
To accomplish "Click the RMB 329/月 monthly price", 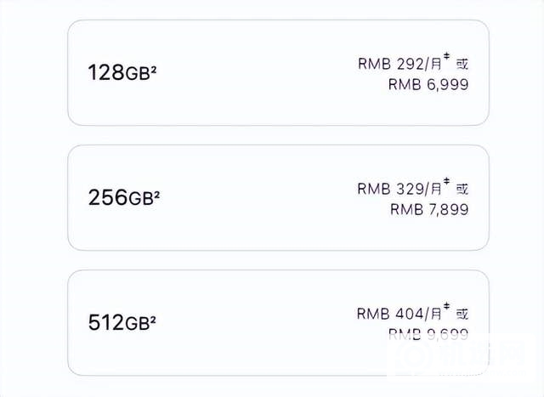I will 398,188.
